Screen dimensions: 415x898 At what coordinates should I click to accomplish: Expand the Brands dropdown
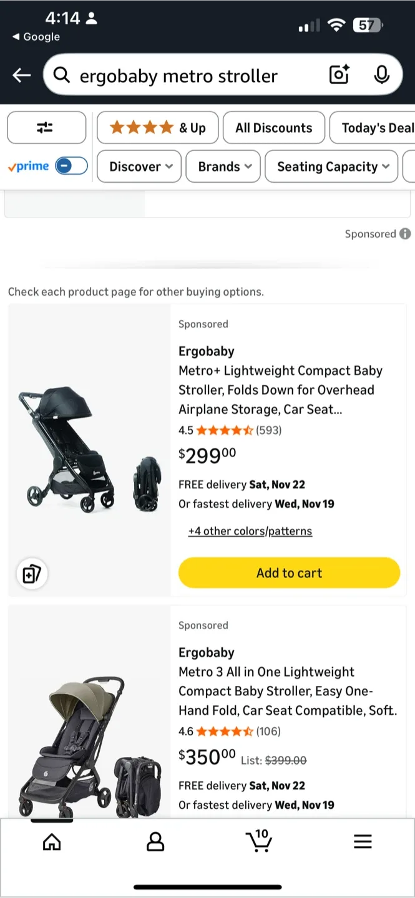(x=223, y=167)
